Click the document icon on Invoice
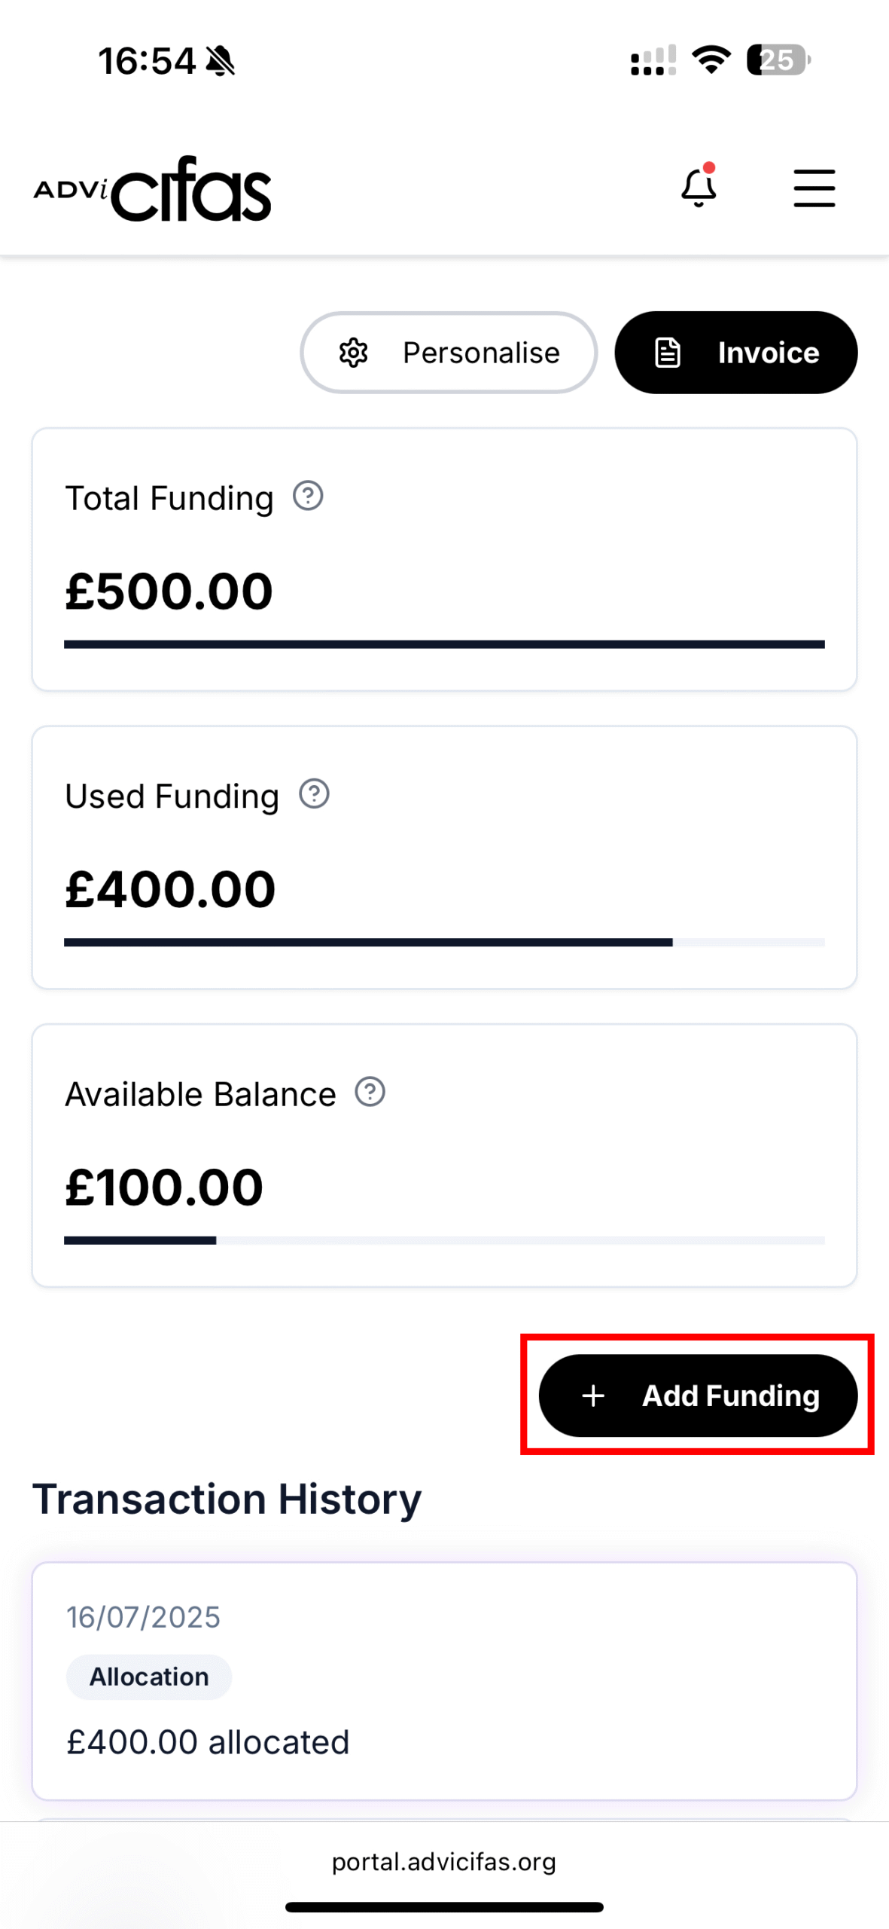This screenshot has width=889, height=1929. click(668, 353)
